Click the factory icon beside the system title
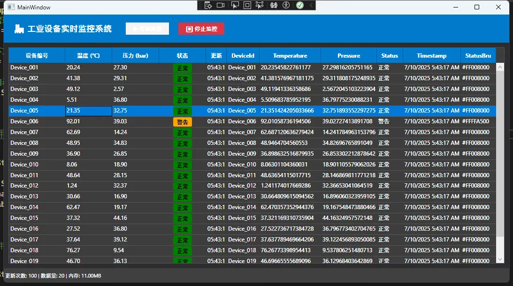 click(19, 29)
